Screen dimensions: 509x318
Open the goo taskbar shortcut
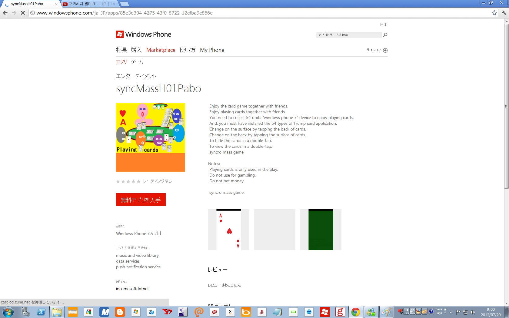340,312
